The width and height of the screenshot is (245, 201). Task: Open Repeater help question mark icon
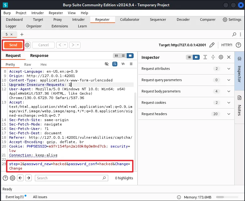[238, 45]
